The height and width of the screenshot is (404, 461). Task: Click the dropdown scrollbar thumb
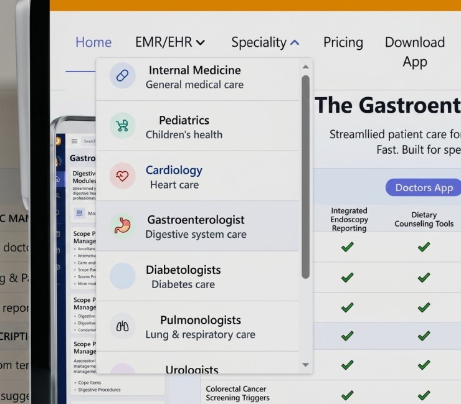tap(305, 177)
